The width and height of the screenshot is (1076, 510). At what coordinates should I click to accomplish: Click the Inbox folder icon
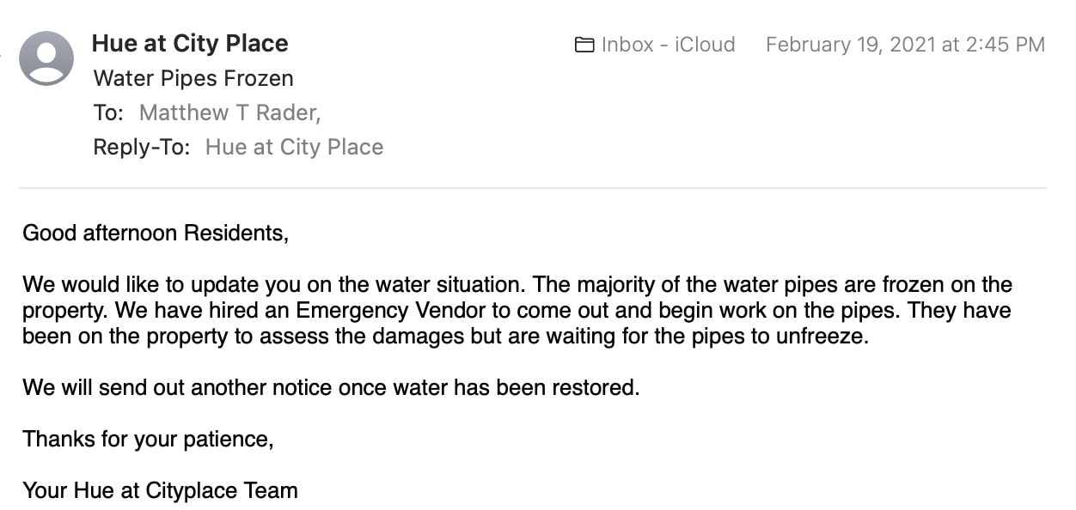584,45
